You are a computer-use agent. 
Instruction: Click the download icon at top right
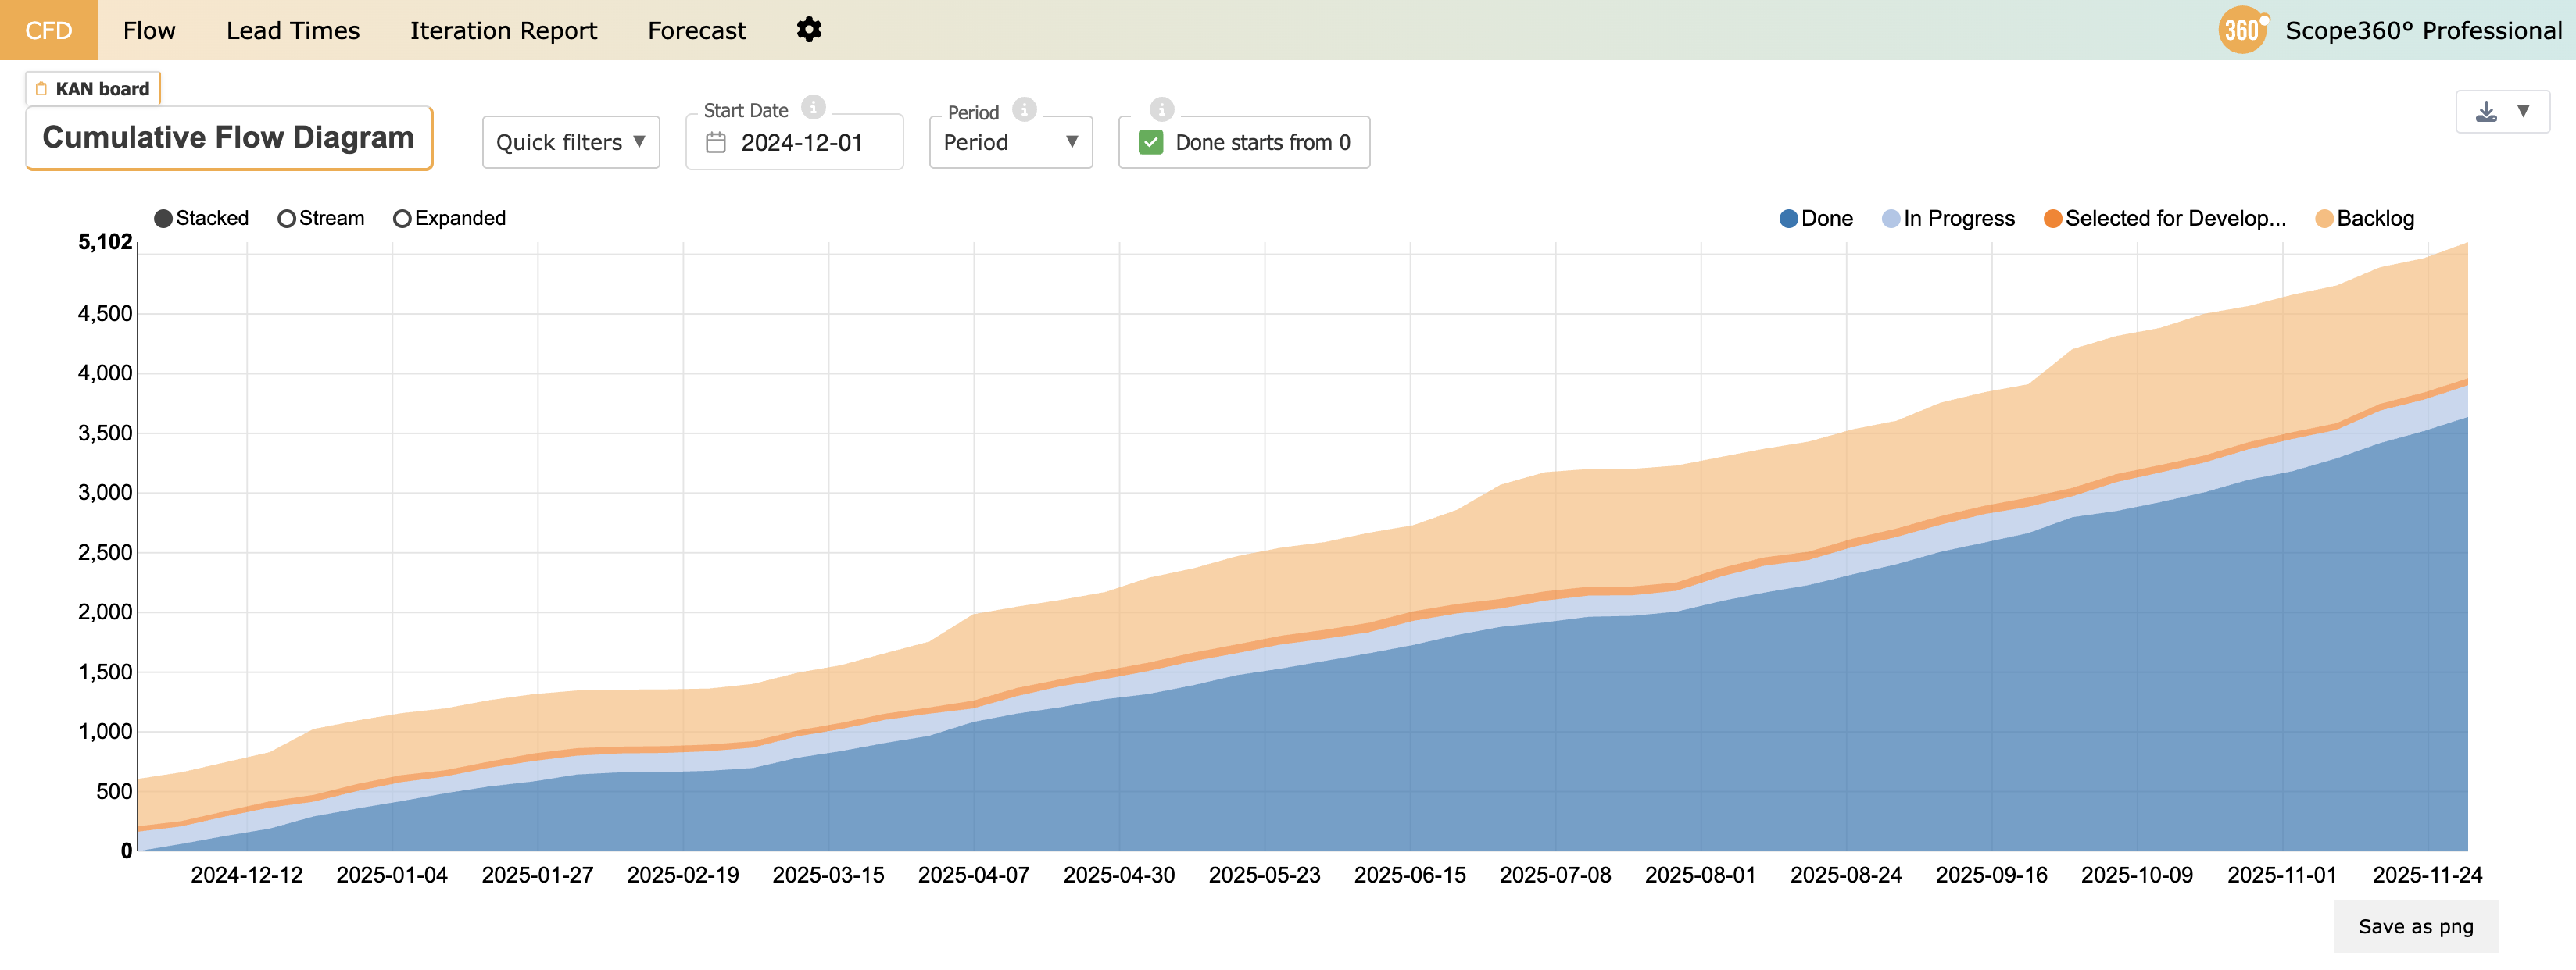coord(2486,111)
